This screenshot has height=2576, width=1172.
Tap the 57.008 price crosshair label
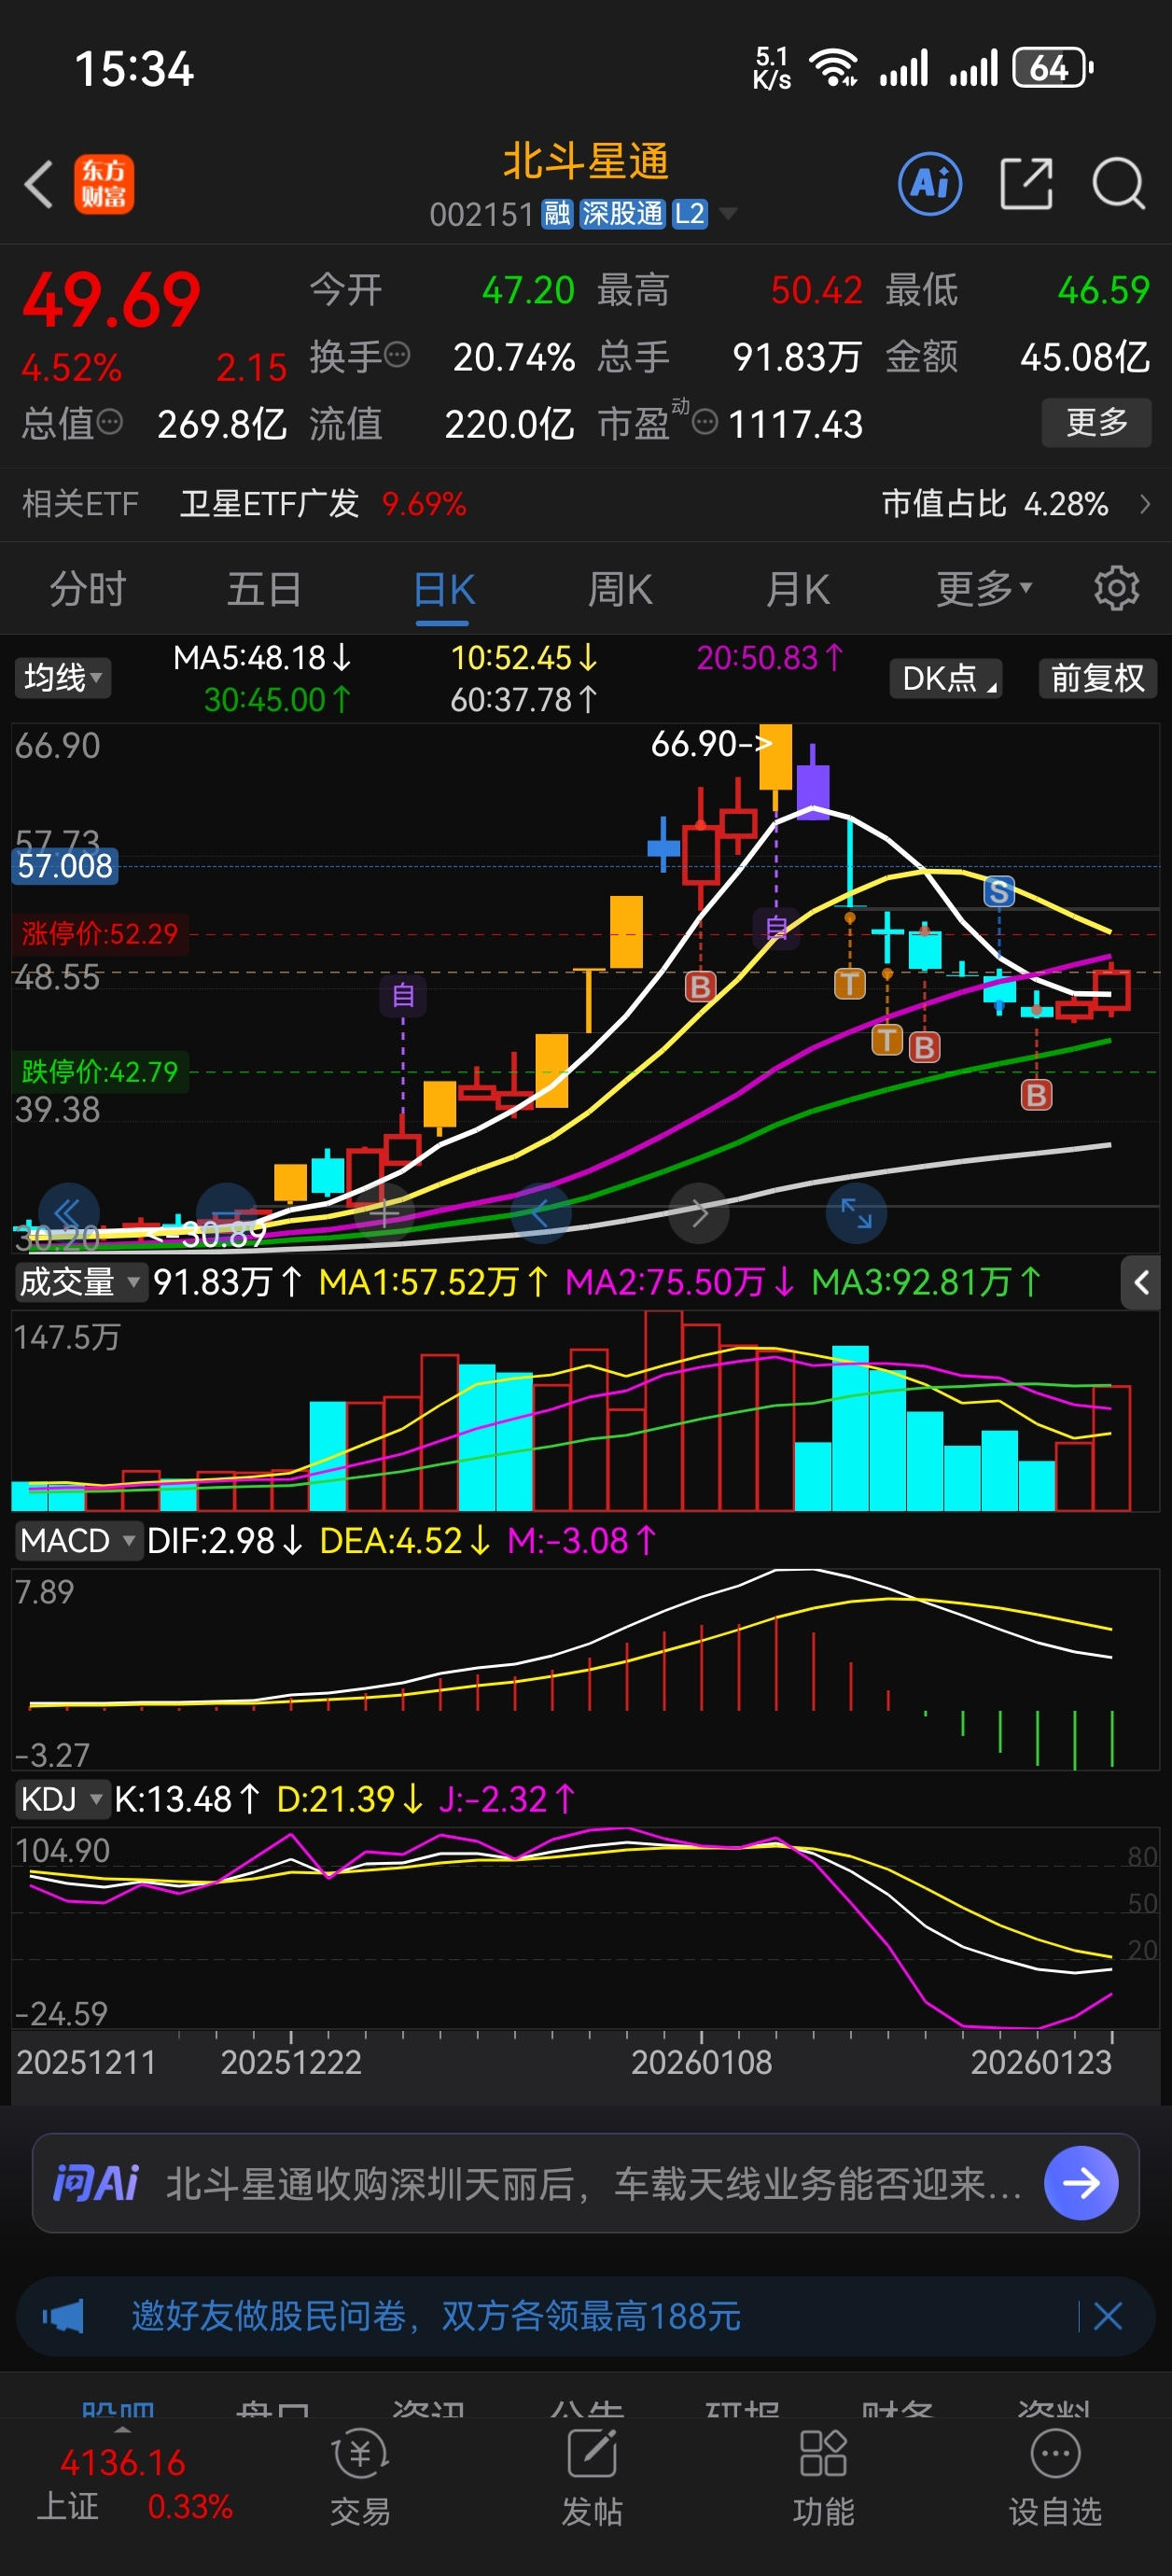66,865
